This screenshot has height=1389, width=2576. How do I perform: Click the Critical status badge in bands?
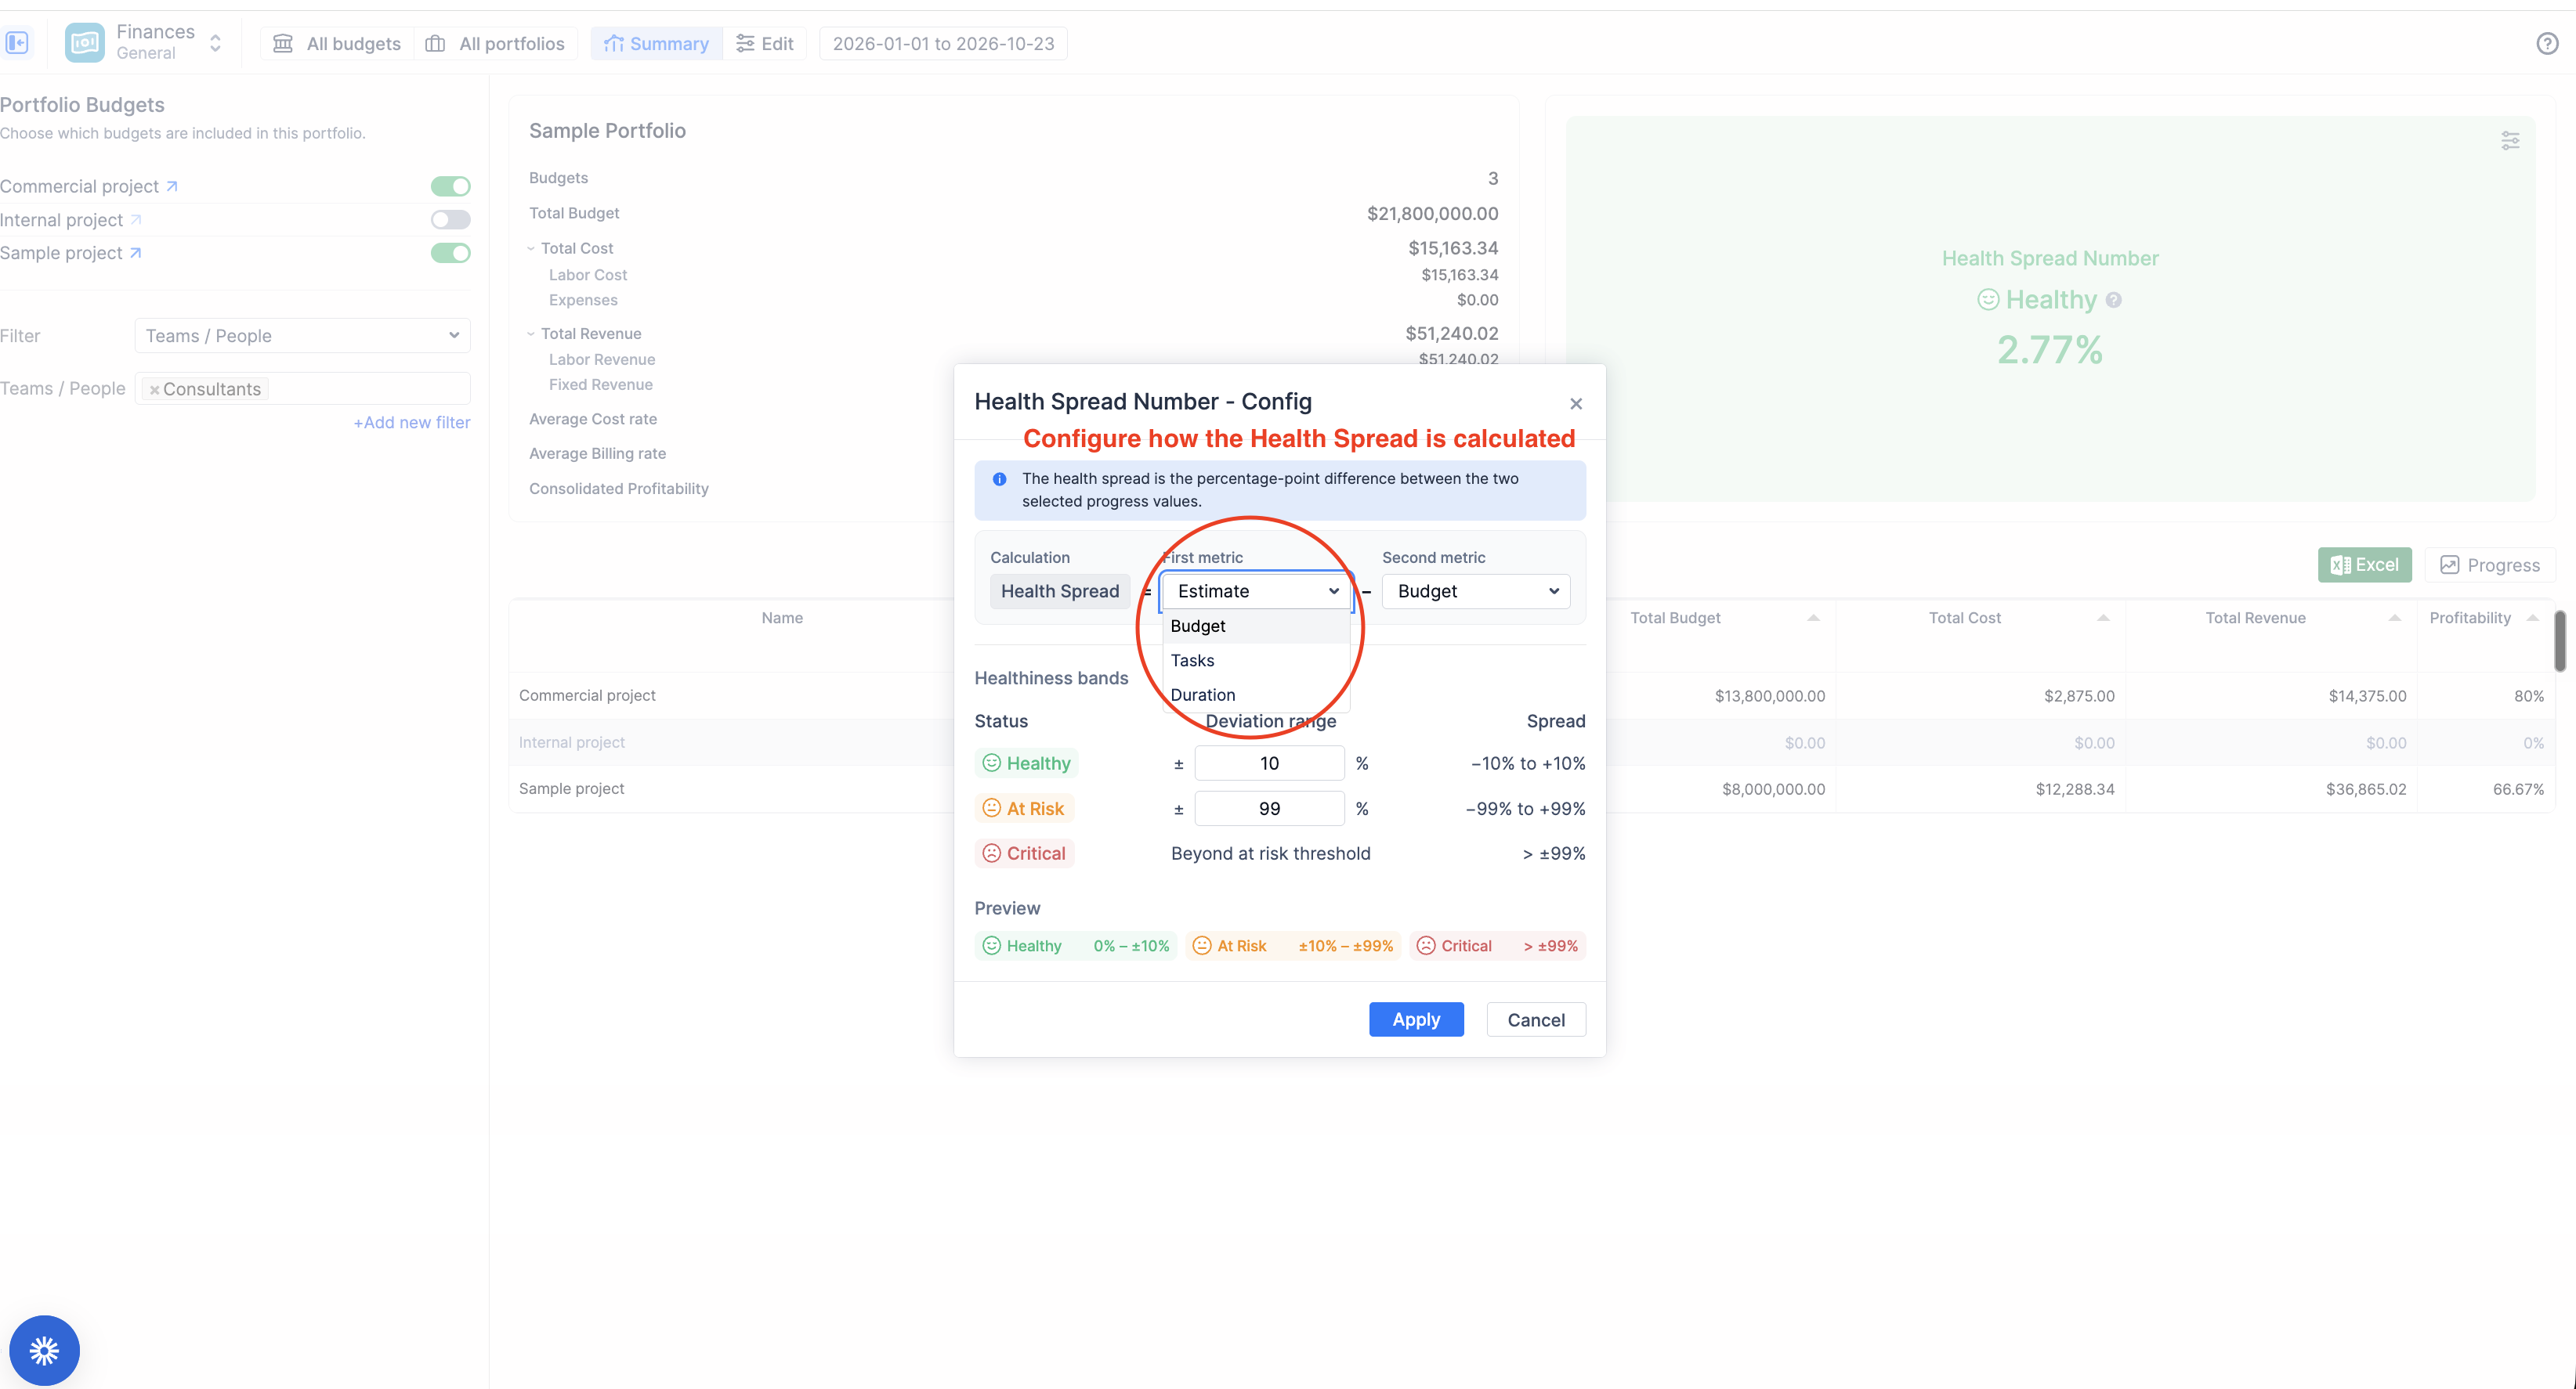[x=1024, y=853]
